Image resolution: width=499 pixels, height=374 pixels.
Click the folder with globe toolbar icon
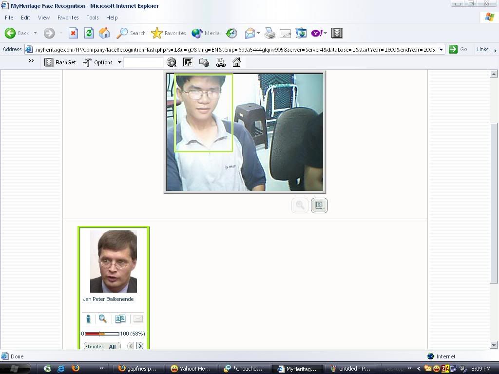tap(204, 62)
